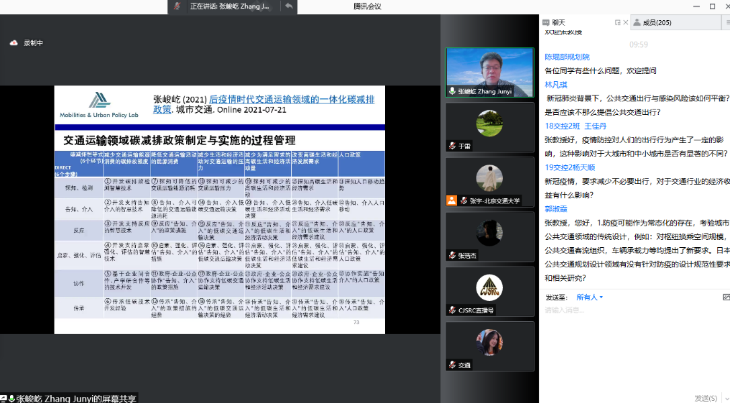This screenshot has height=403, width=730.
Task: Click microphone icon on 于雷's tile
Action: 452,146
